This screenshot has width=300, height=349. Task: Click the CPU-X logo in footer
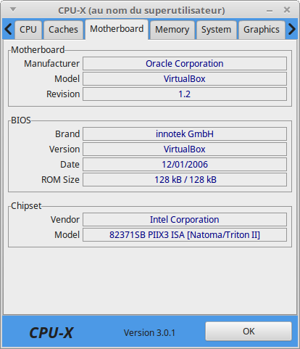(51, 333)
